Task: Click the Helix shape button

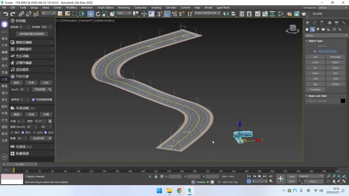Action: click(x=335, y=79)
